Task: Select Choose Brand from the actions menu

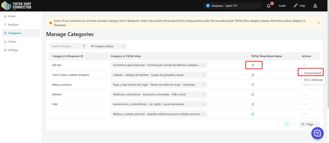Action: [x=312, y=73]
